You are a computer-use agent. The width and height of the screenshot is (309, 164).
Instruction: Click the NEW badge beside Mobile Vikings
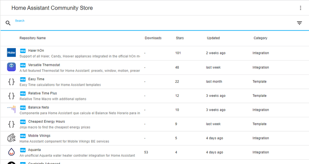(23, 136)
